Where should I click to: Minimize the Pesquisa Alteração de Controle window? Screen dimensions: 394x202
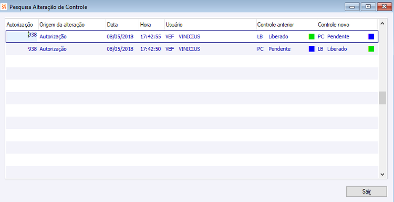pyautogui.click(x=352, y=7)
